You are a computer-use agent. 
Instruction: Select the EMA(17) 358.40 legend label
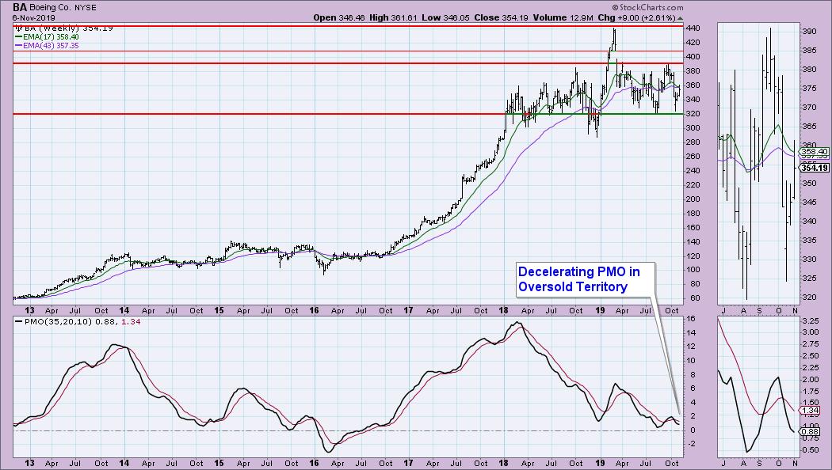click(x=51, y=37)
